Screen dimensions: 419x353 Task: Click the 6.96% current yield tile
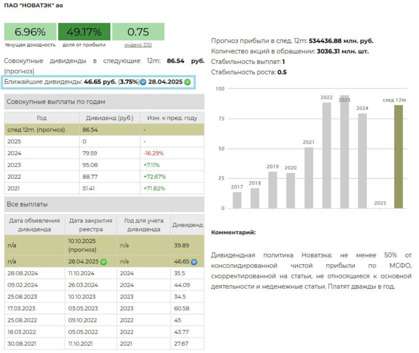click(30, 32)
